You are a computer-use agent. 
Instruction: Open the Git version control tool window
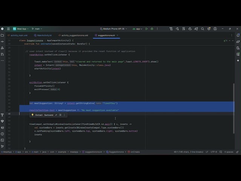[x=2, y=146]
